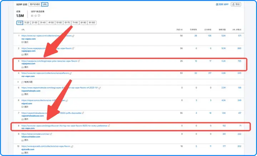The width and height of the screenshot is (257, 156).
Task: Click the image icon under vapewholesaleusa.com
Action: [22, 119]
